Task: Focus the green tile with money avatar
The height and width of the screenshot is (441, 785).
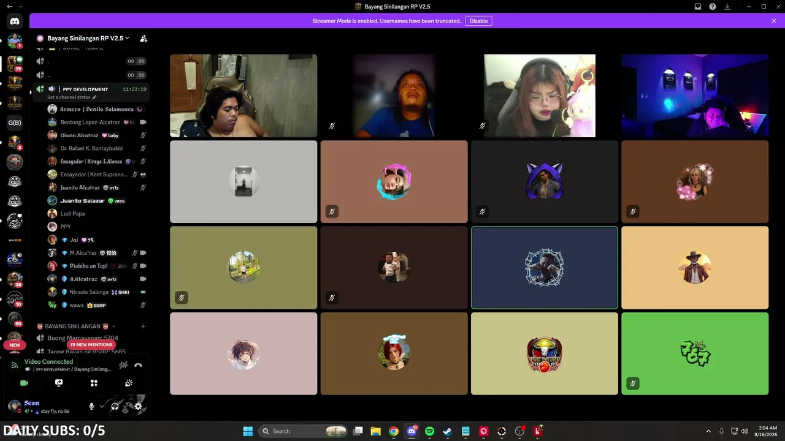Action: click(695, 353)
